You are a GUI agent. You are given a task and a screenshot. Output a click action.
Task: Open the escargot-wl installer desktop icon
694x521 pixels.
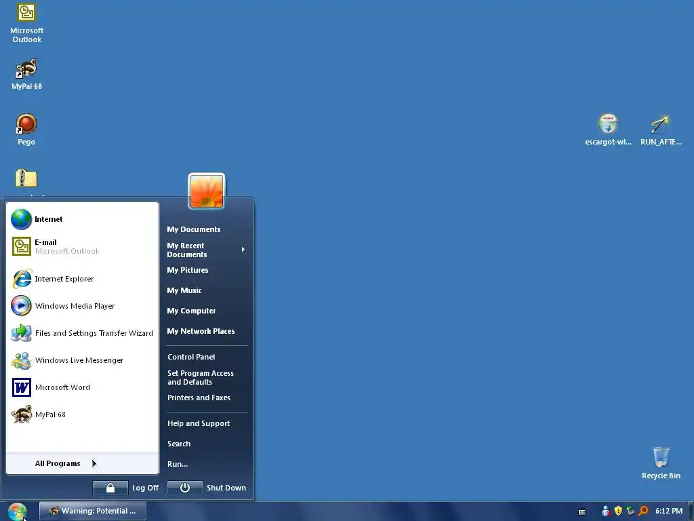pos(608,130)
